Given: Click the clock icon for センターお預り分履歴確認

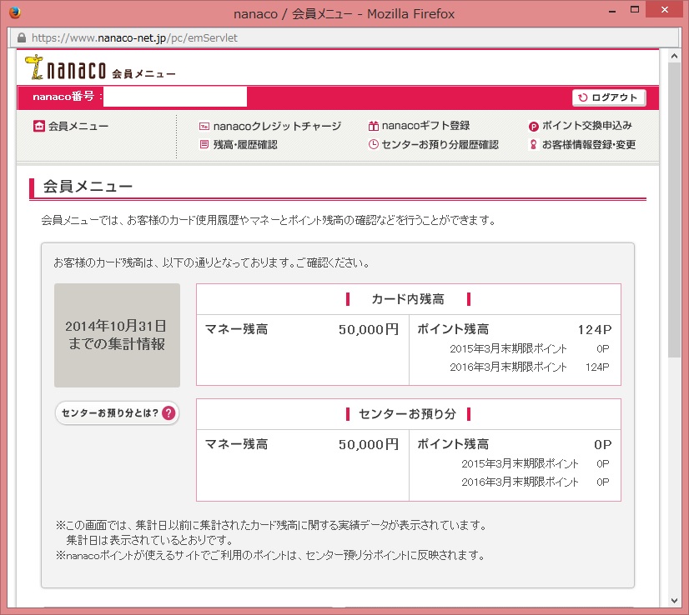Looking at the screenshot, I should coord(374,144).
